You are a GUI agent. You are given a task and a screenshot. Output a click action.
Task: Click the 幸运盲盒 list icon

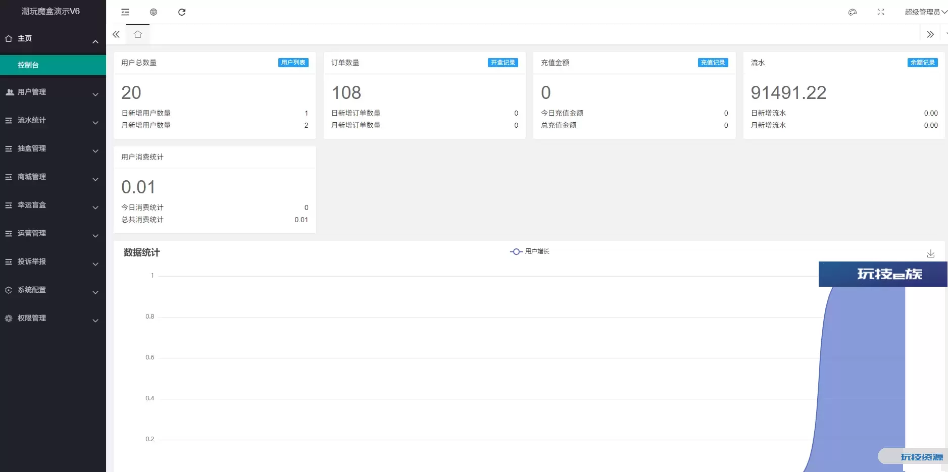tap(9, 205)
